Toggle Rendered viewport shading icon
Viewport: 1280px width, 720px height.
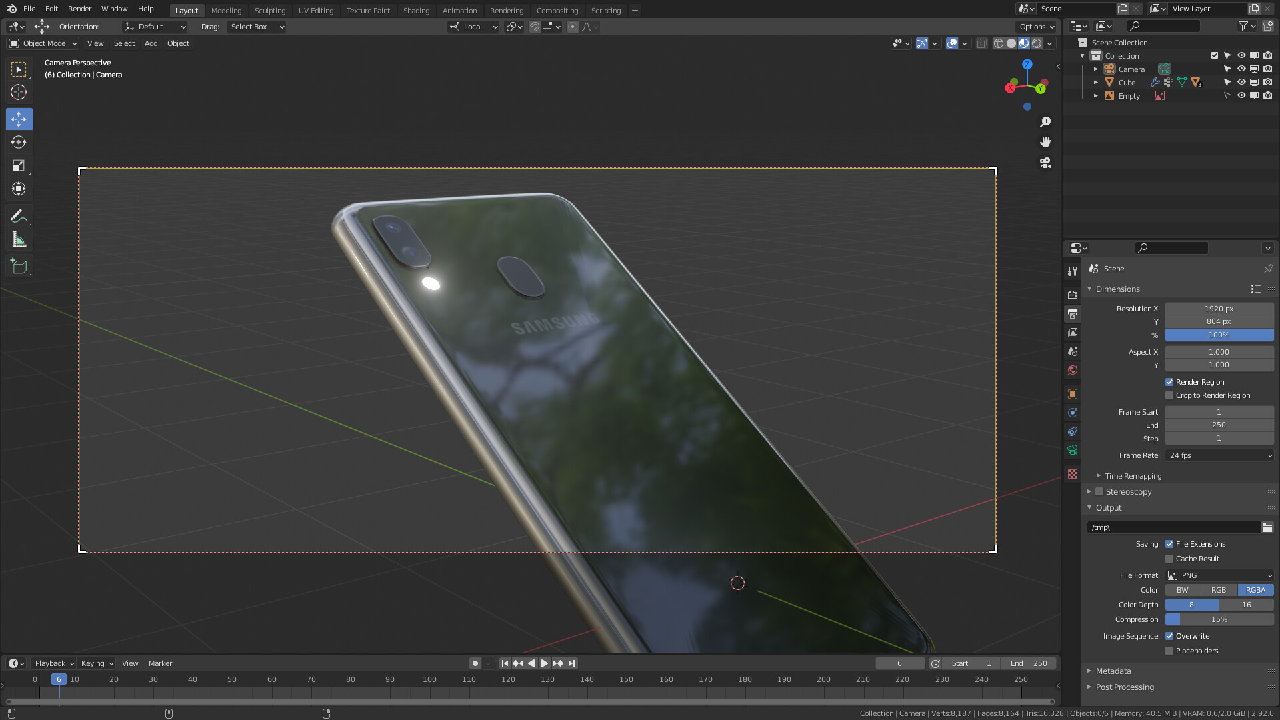pos(1038,43)
